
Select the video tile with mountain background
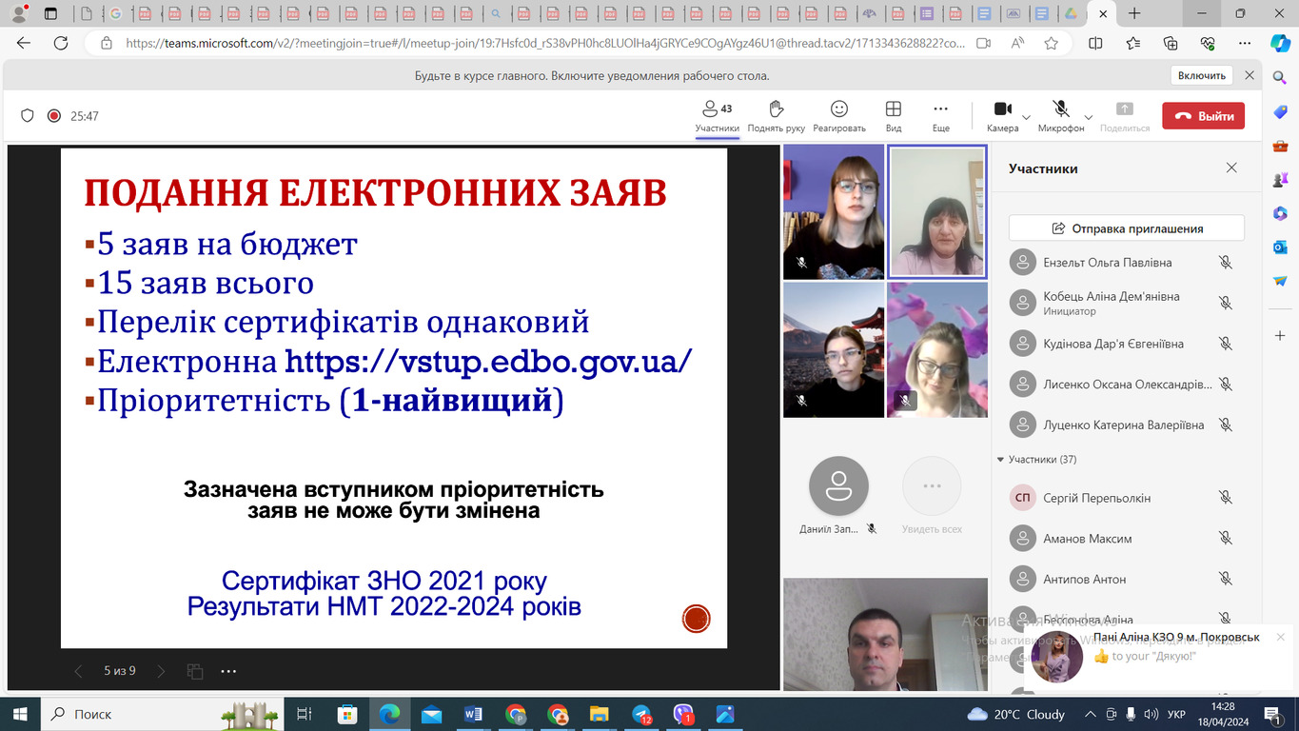point(834,349)
